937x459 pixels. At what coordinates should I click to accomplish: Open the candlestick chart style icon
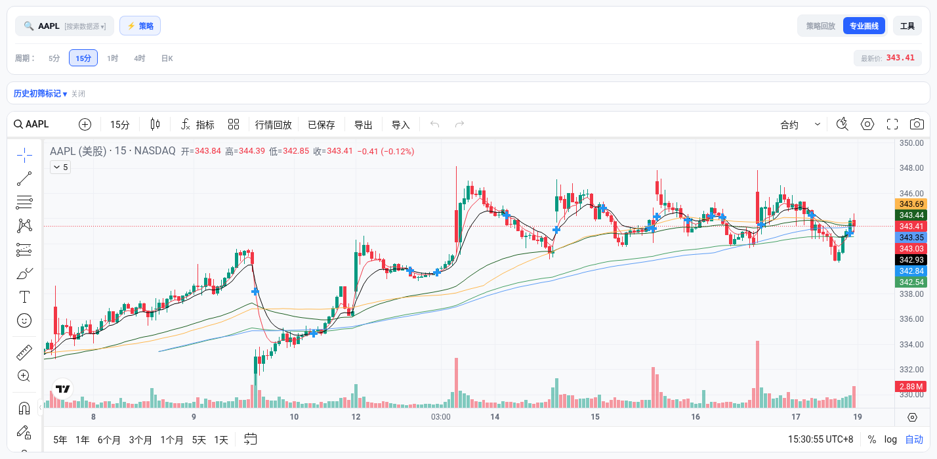point(156,125)
